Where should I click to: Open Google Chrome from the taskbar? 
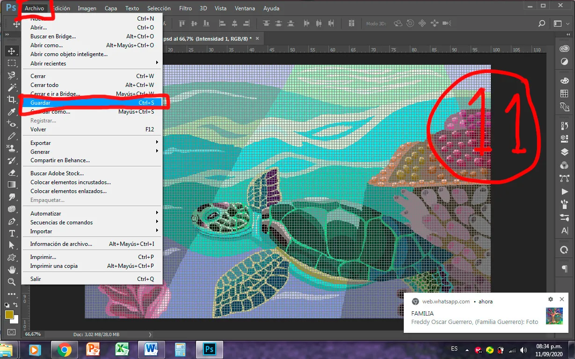click(x=64, y=349)
